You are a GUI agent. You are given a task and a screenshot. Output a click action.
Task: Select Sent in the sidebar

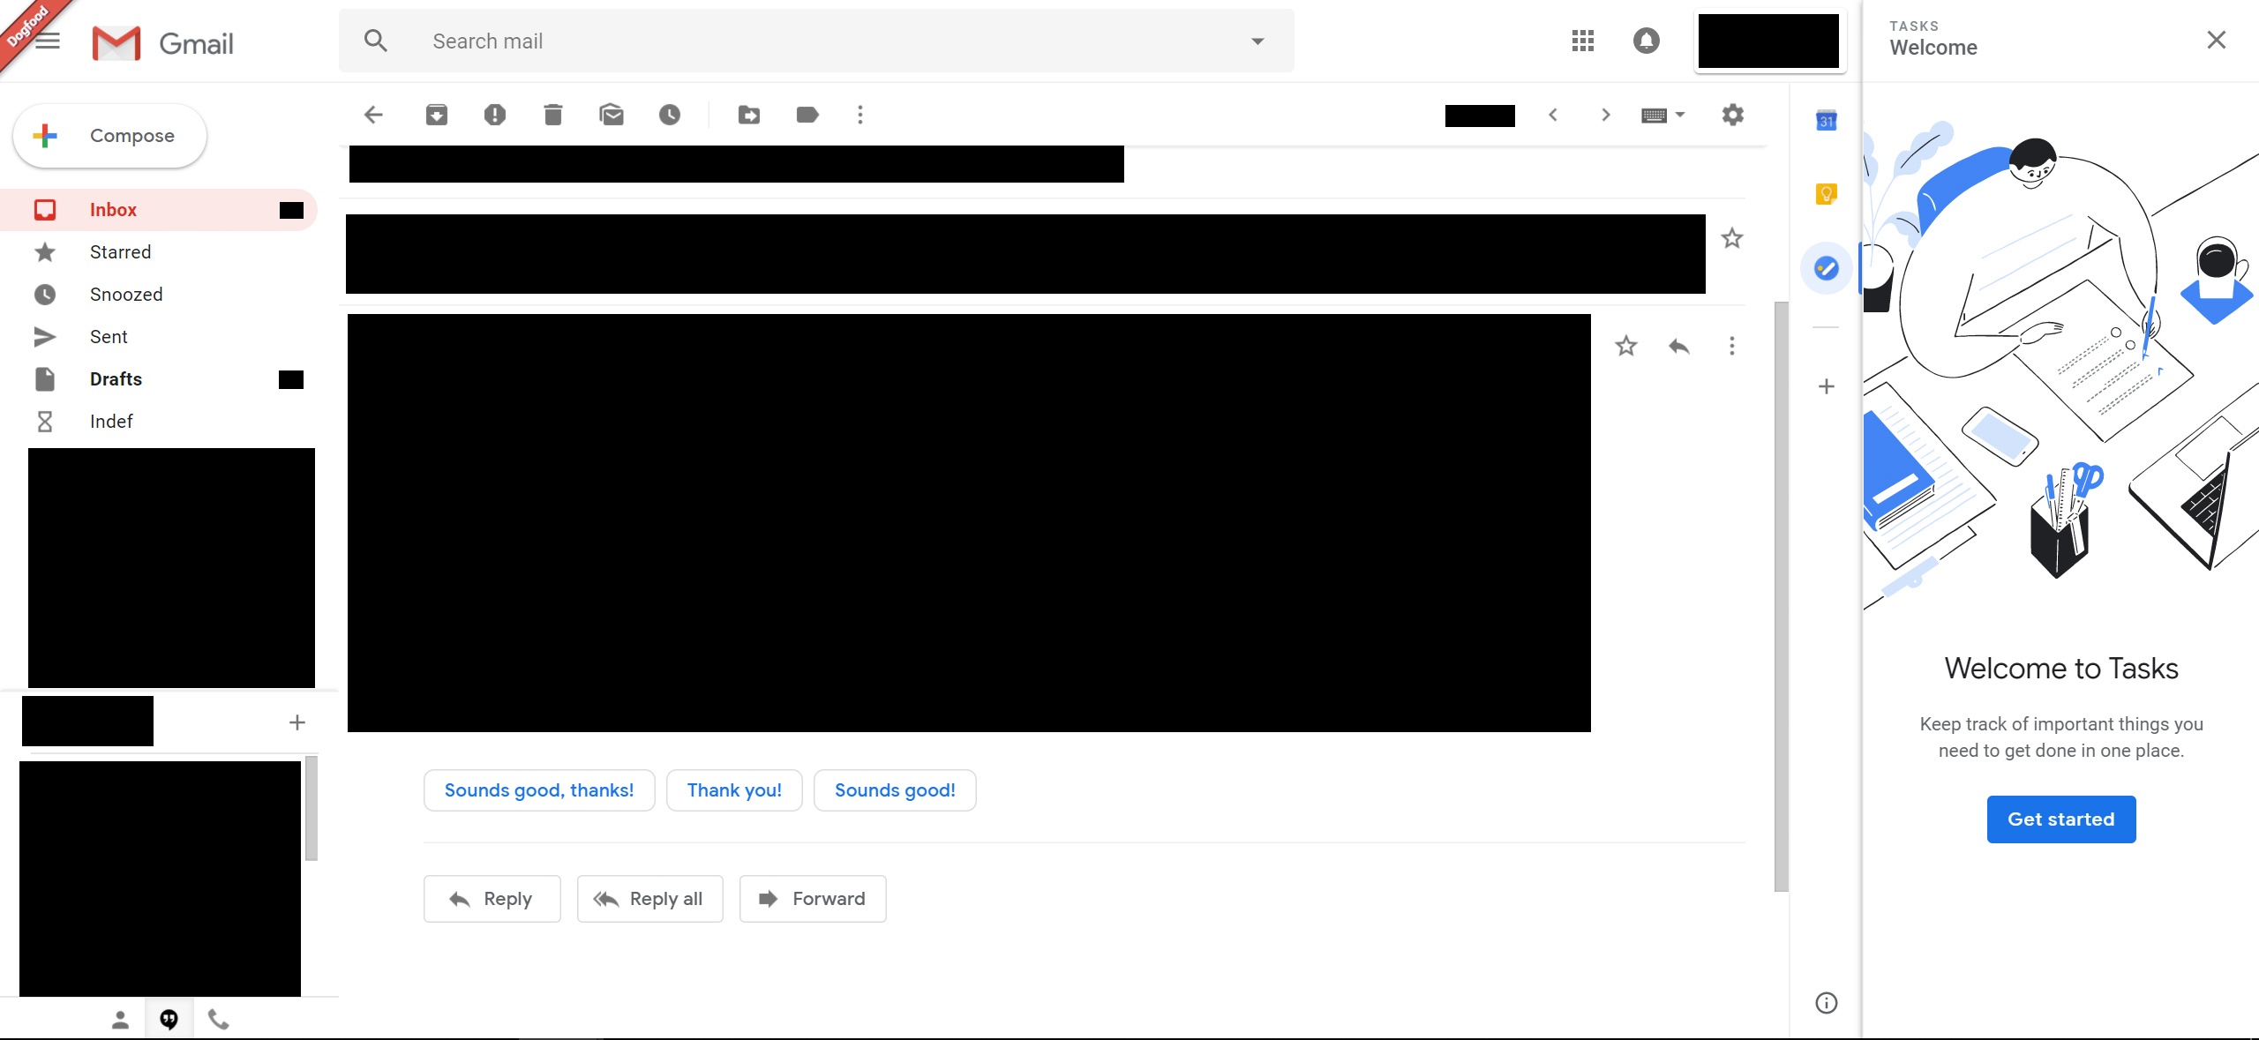108,336
